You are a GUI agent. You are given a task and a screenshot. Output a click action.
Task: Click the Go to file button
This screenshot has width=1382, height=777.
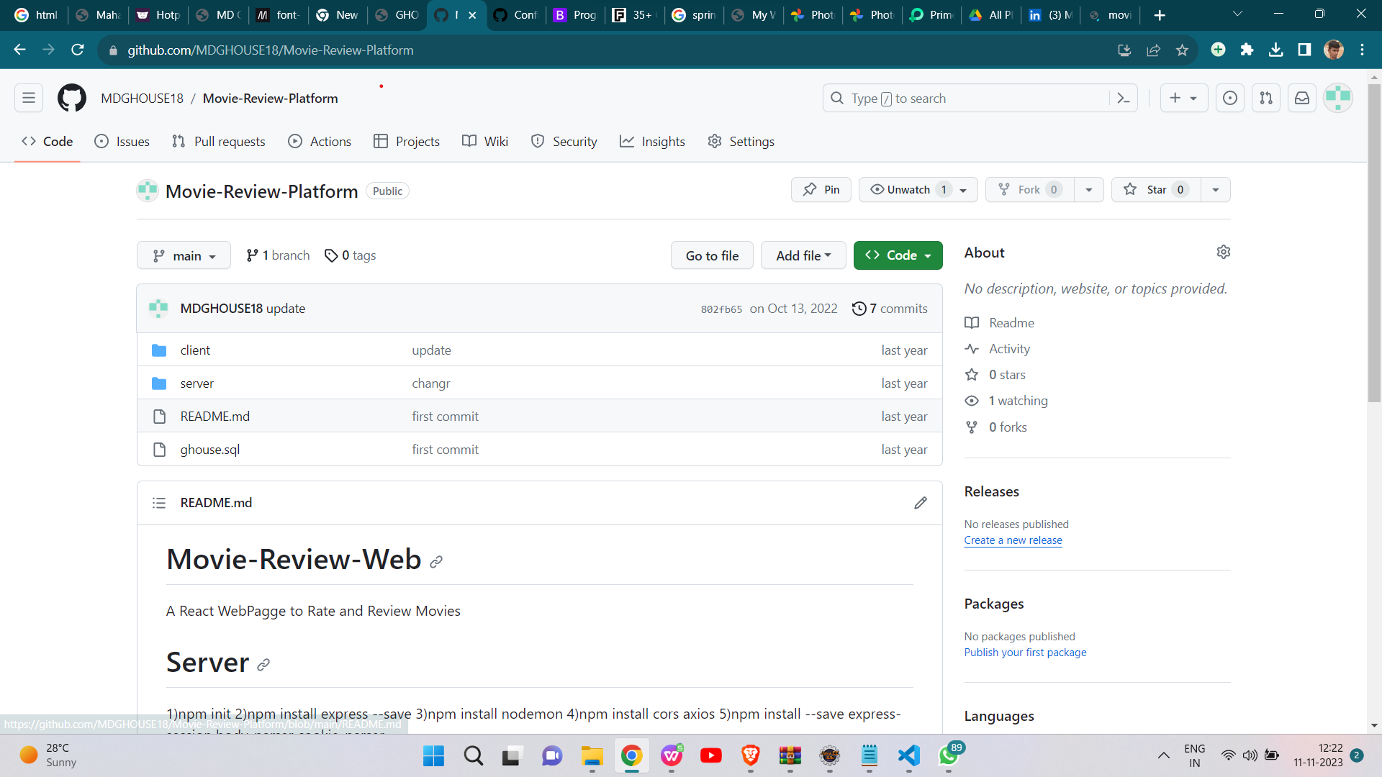click(711, 255)
